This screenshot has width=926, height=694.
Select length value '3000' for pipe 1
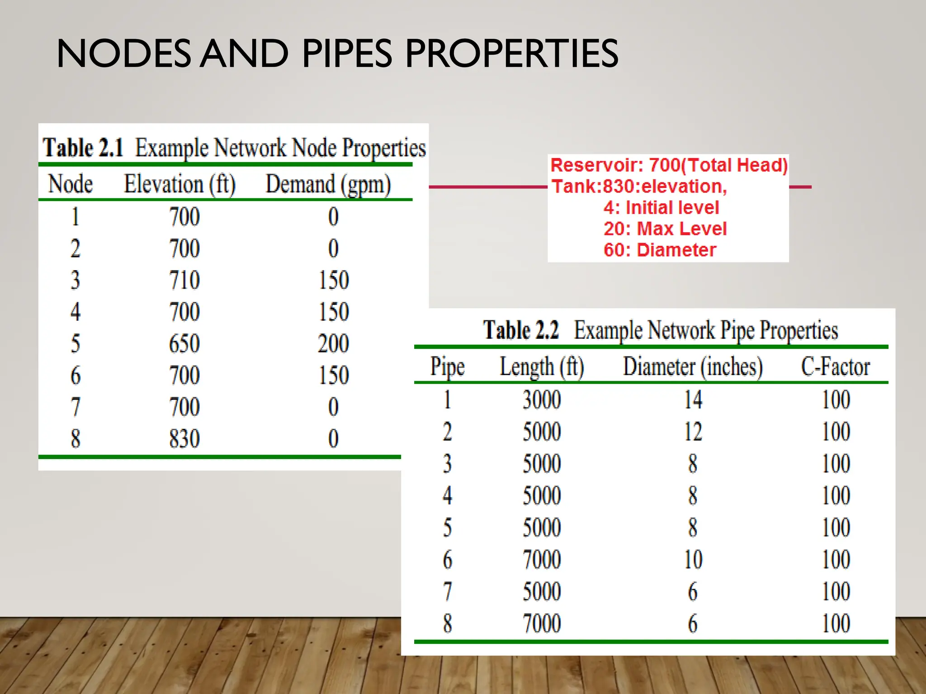pos(542,400)
